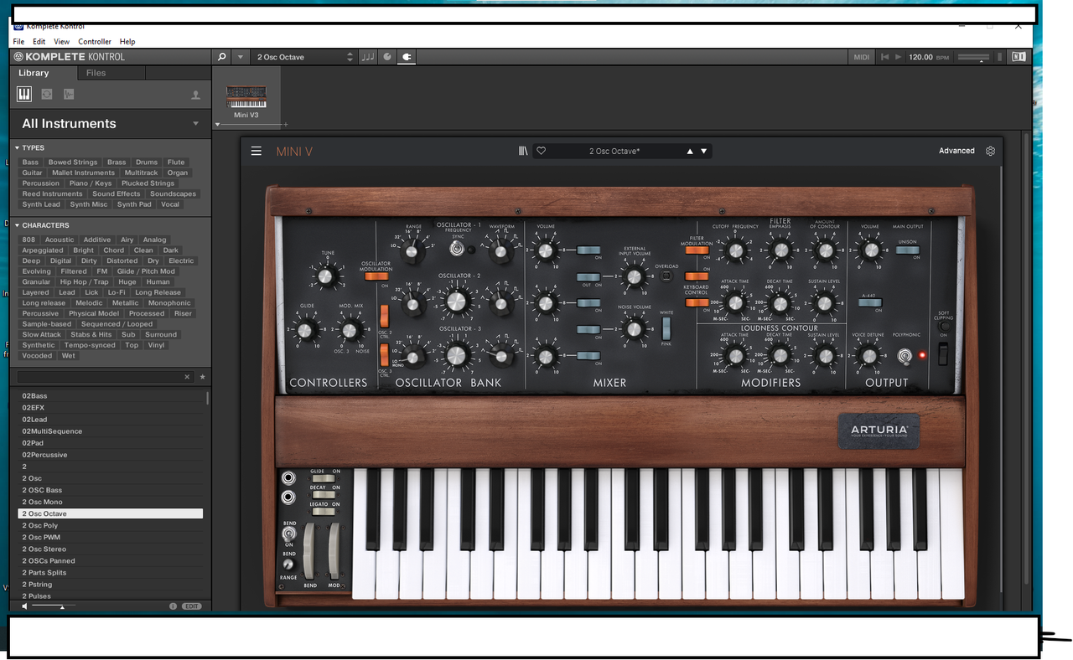Toggle the Soft Clipping switch
This screenshot has height=660, width=1073.
[943, 354]
